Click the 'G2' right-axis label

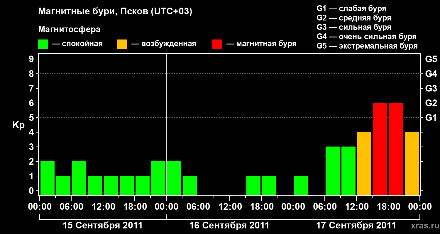431,103
